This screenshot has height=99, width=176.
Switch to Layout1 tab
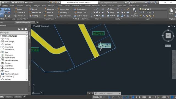[9, 97]
